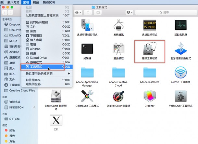Select 影片 in the sidebar

(9, 68)
